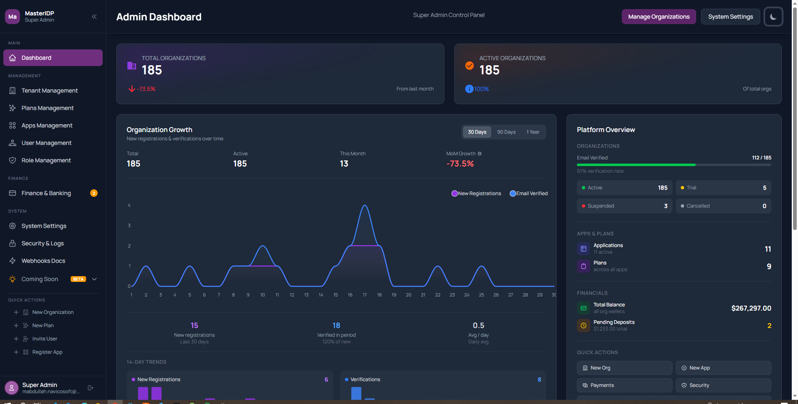
Task: Select the 1 Year chart tab
Action: 533,132
